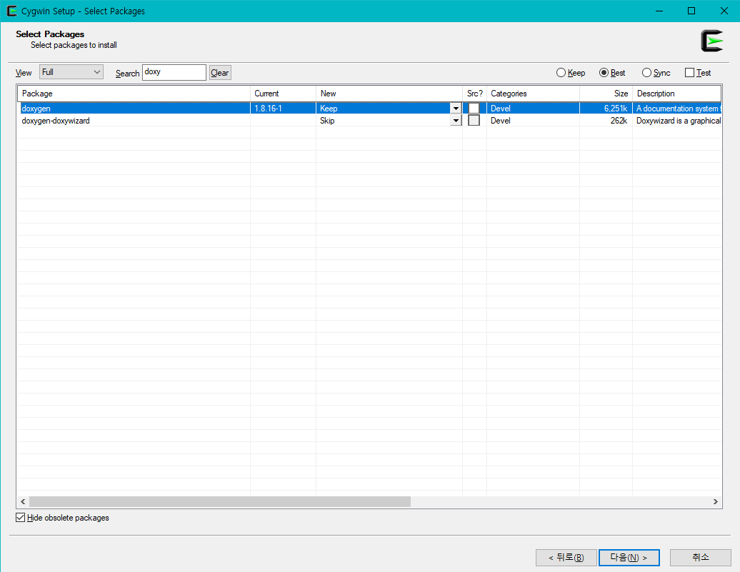740x572 pixels.
Task: Click the horizontal scrollbar thumb
Action: (x=220, y=502)
